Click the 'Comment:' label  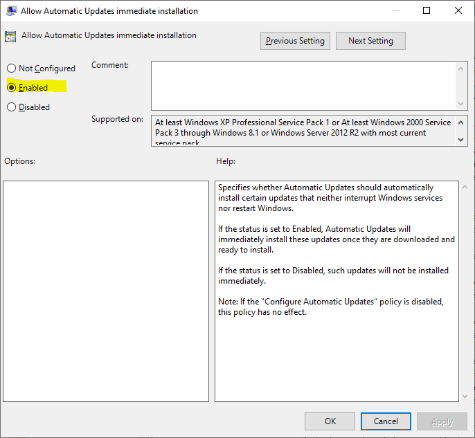click(x=110, y=65)
